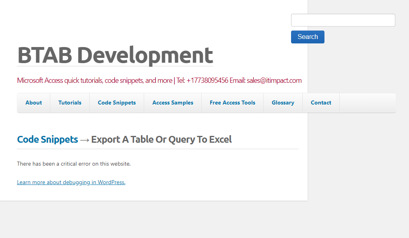Go to the Tutorials menu item
Screen dimensions: 409x238
(x=70, y=103)
